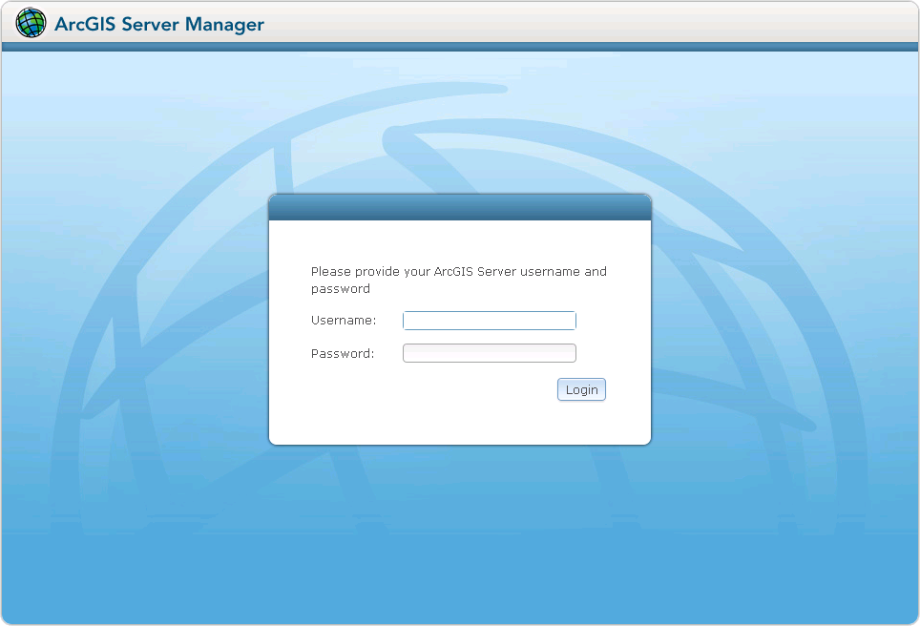
Task: Click the login card panel
Action: 460,324
